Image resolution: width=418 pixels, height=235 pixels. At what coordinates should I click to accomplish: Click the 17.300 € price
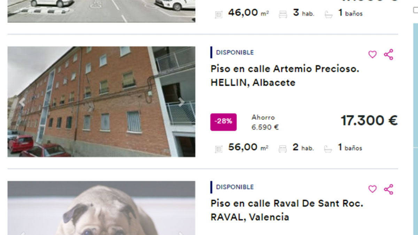click(x=369, y=120)
